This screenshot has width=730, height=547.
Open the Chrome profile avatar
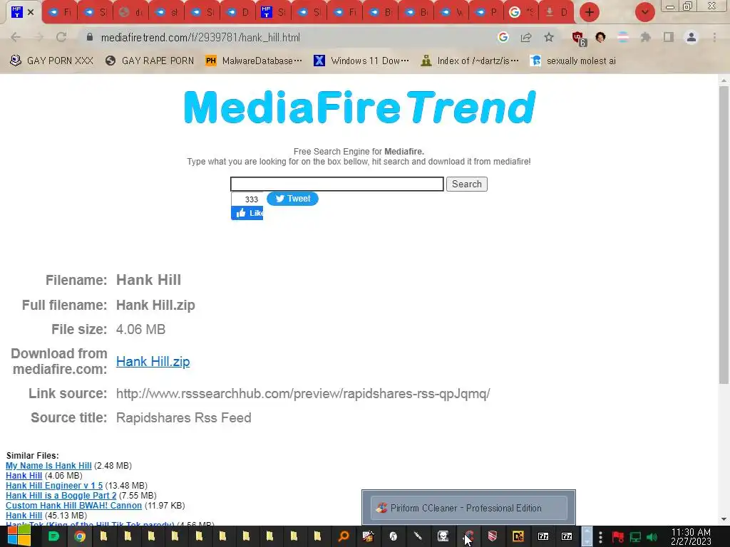tap(692, 37)
